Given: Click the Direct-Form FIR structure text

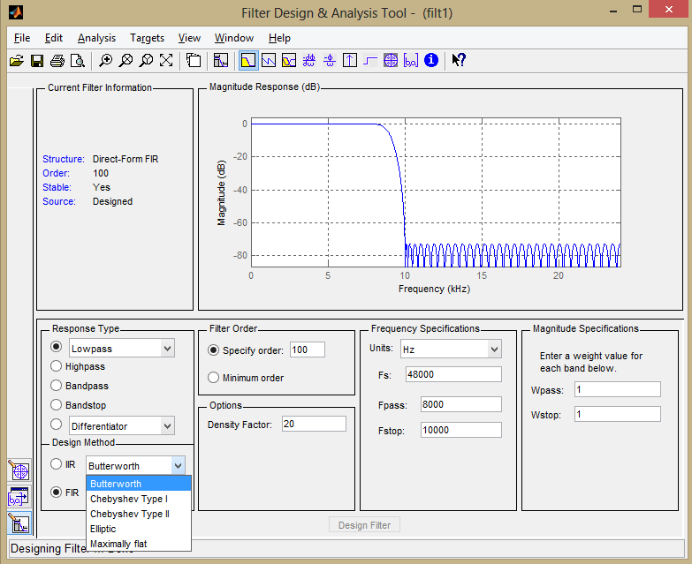Looking at the screenshot, I should point(125,159).
